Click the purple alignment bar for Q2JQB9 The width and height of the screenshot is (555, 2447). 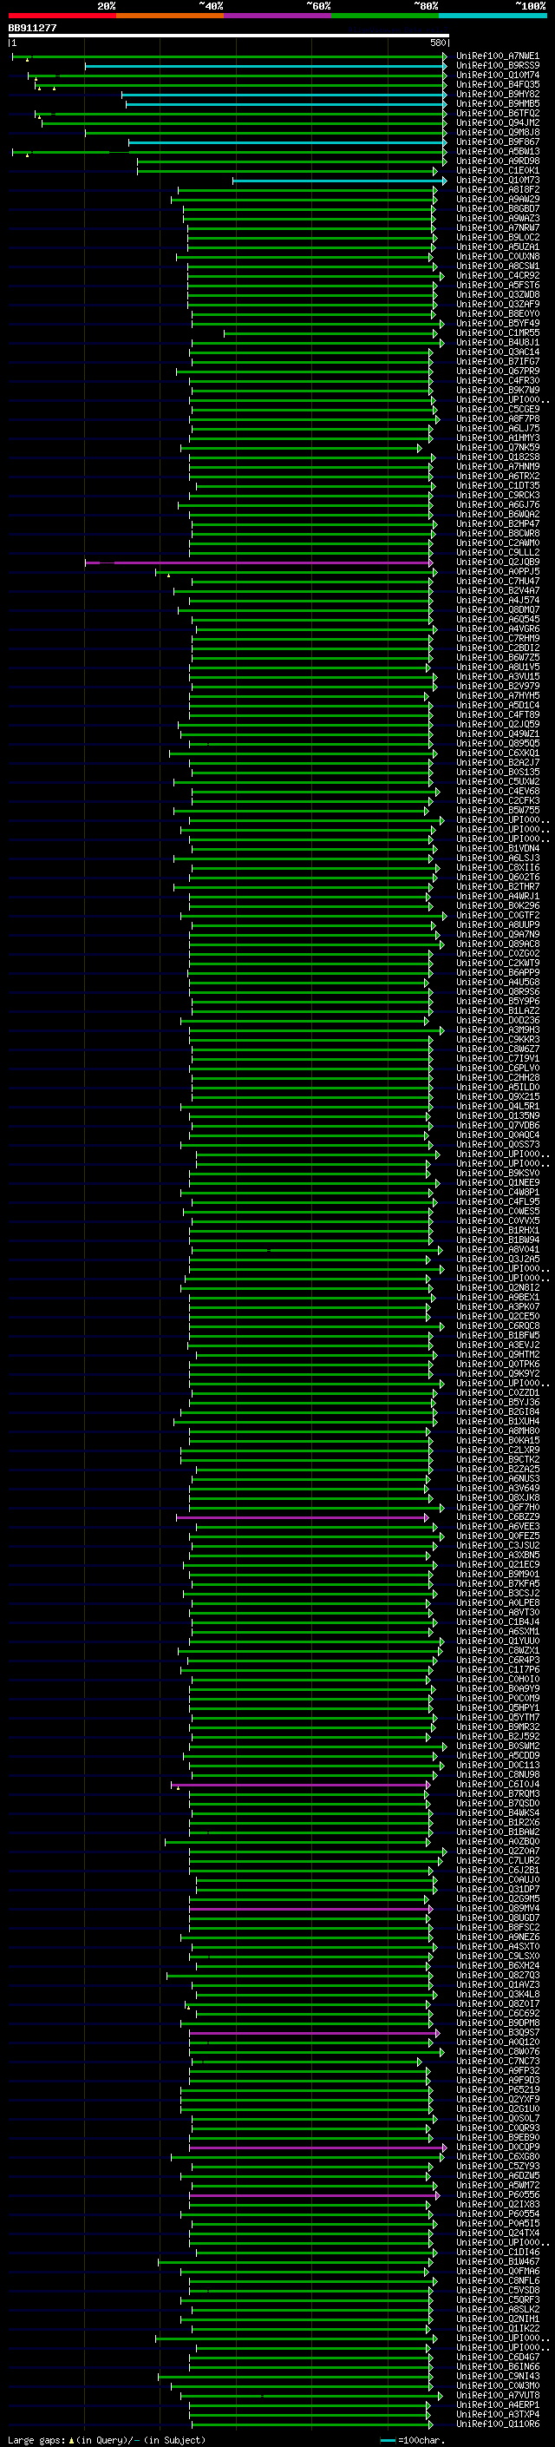259,562
